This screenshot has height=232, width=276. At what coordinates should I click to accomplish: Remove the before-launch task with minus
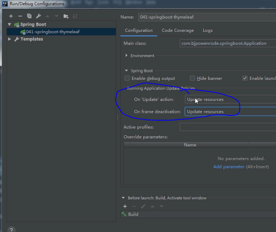(134, 206)
